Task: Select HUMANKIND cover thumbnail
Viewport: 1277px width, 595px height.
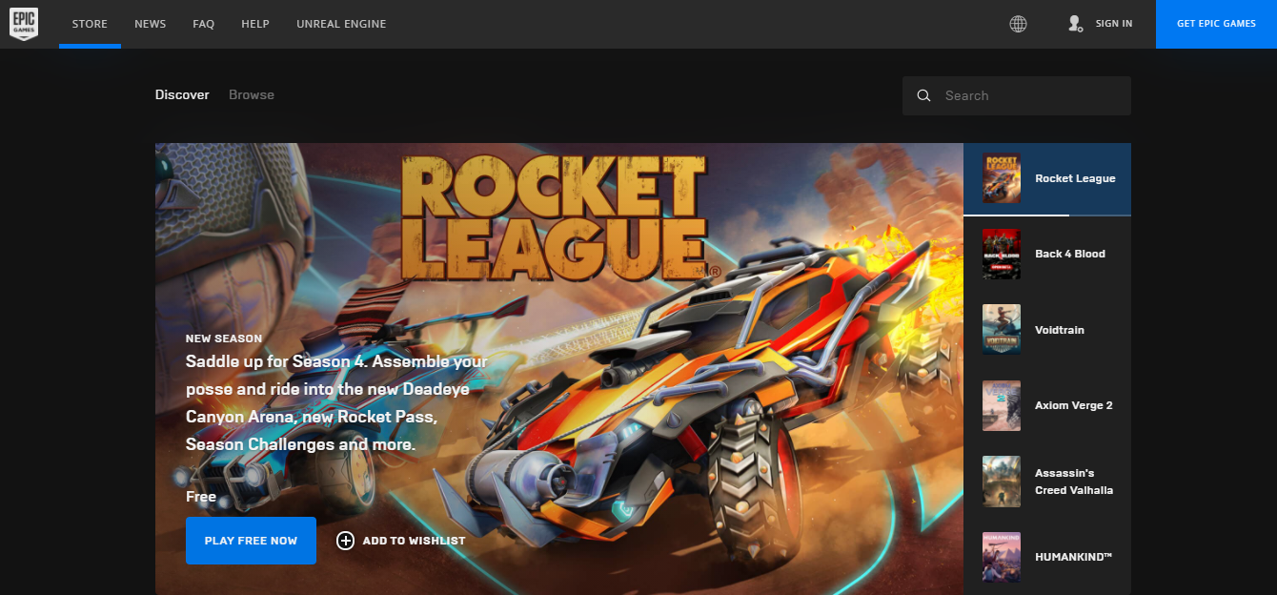Action: 1002,557
